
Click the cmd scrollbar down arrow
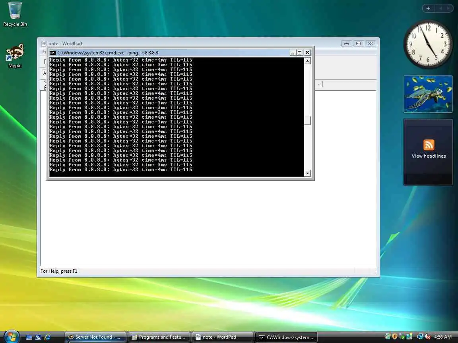[x=307, y=173]
